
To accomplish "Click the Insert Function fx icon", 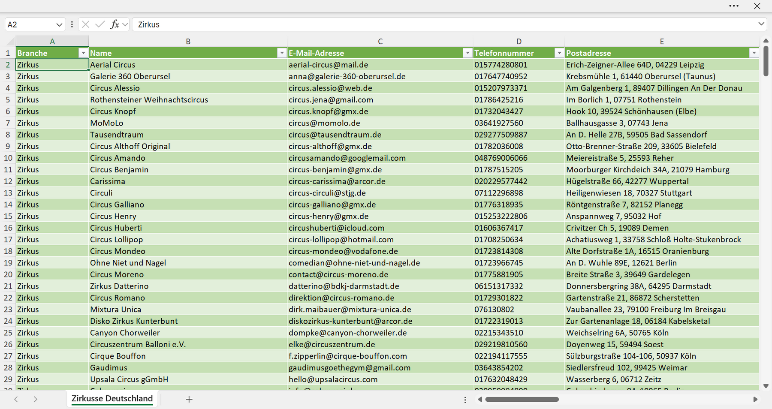I will click(115, 24).
